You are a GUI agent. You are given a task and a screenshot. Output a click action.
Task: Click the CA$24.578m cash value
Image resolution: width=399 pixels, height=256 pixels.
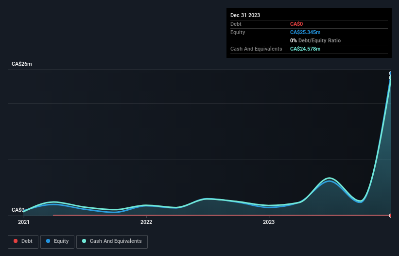coord(305,49)
